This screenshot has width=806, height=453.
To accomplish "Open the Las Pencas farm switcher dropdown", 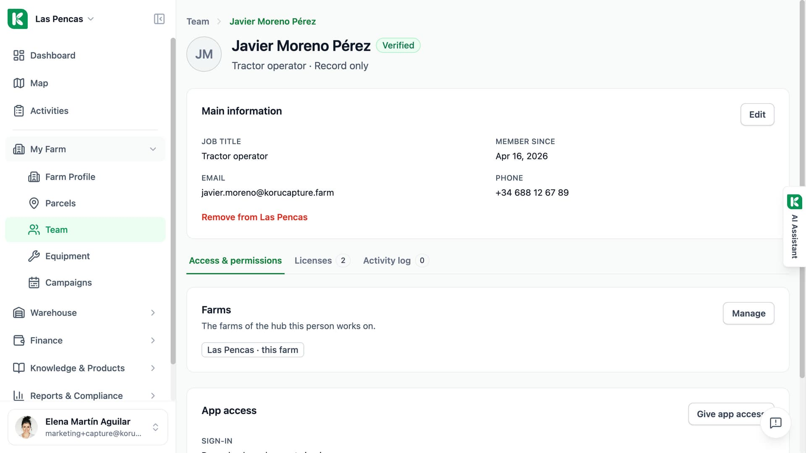I will tap(65, 19).
